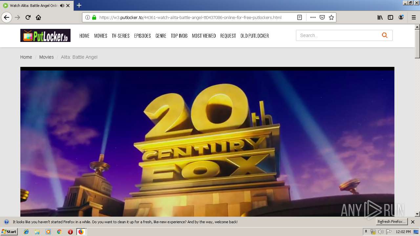Open the volume tray icon
420x236 pixels.
click(x=381, y=232)
